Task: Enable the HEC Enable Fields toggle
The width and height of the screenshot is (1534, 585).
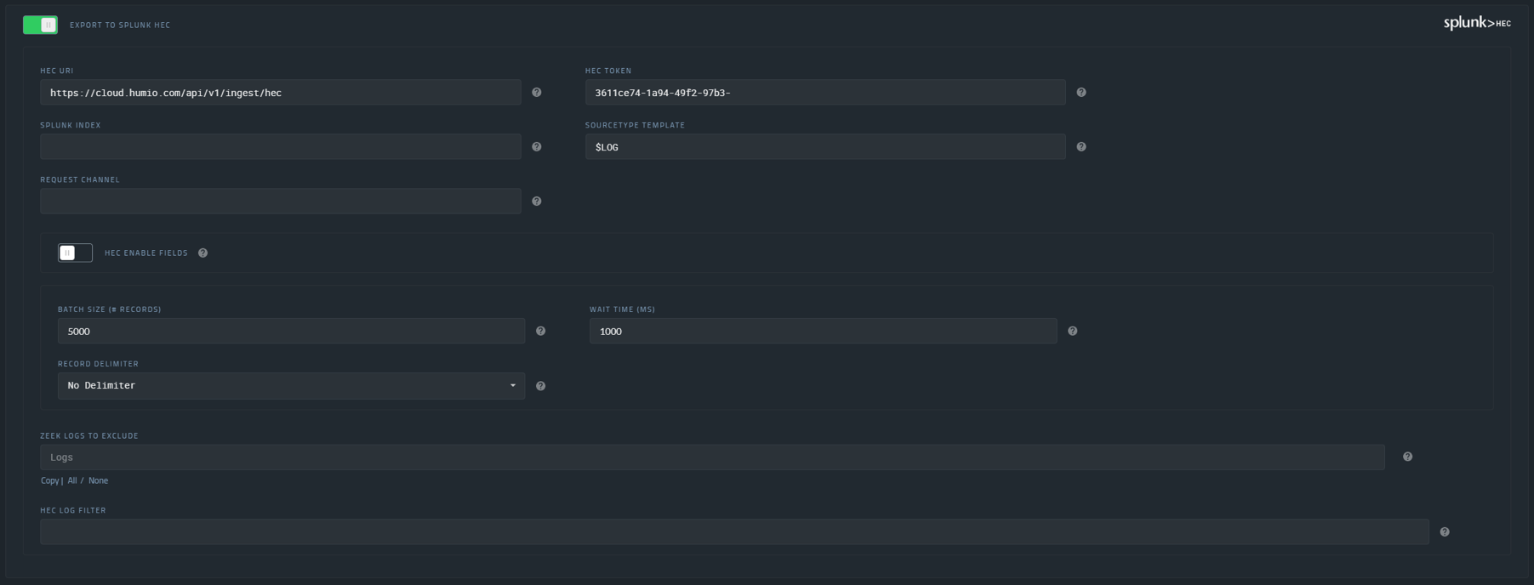Action: 75,253
